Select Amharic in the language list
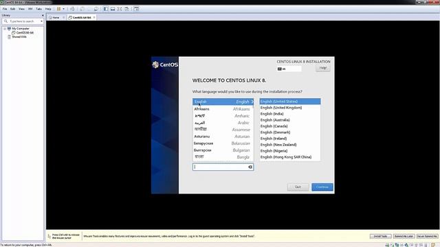Viewport: 440px width, 247px height. [223, 116]
